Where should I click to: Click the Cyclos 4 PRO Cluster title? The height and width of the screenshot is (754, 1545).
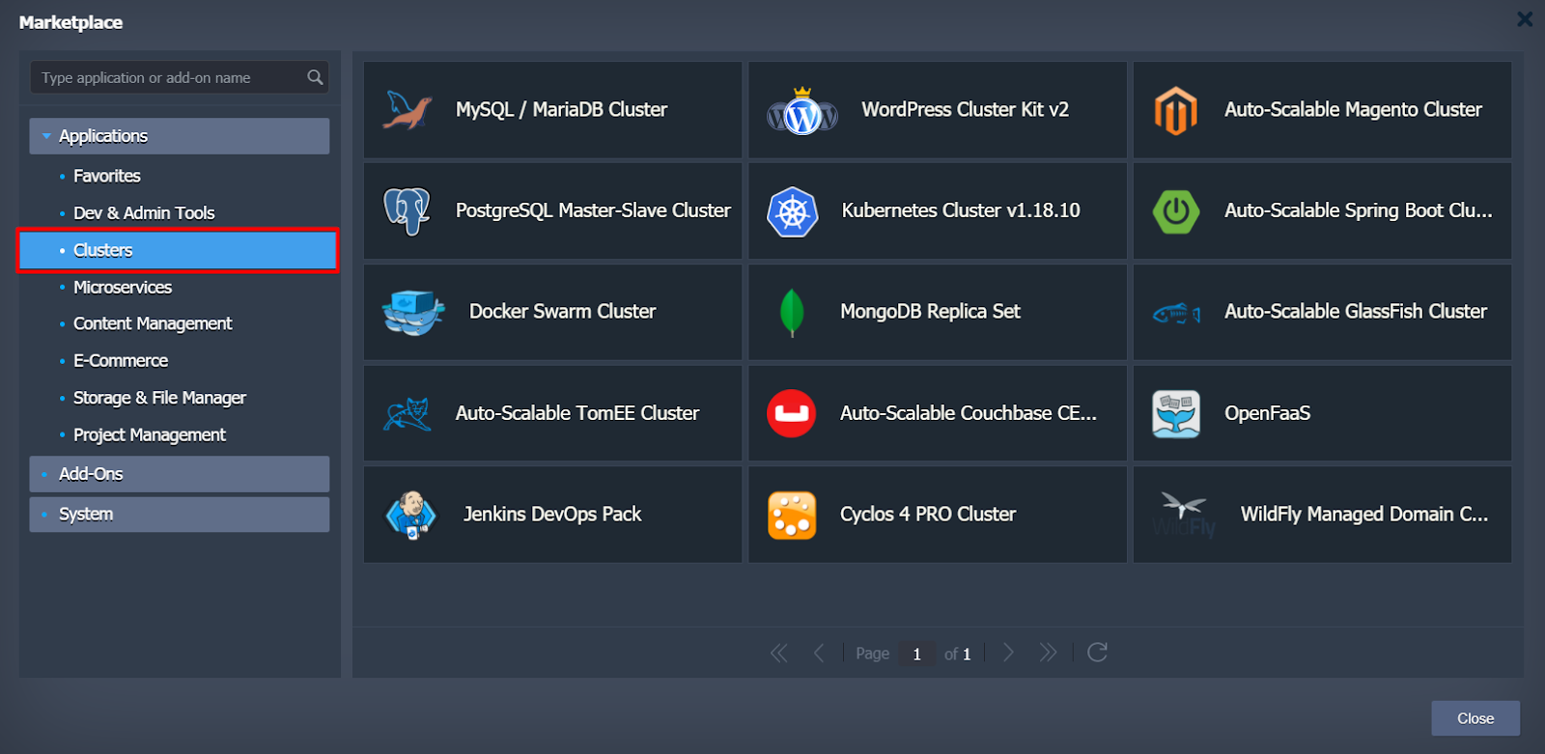[928, 515]
